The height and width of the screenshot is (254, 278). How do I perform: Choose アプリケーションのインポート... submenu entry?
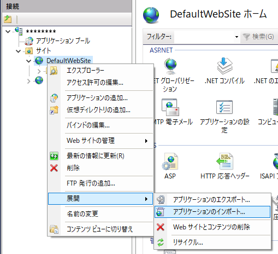point(212,212)
